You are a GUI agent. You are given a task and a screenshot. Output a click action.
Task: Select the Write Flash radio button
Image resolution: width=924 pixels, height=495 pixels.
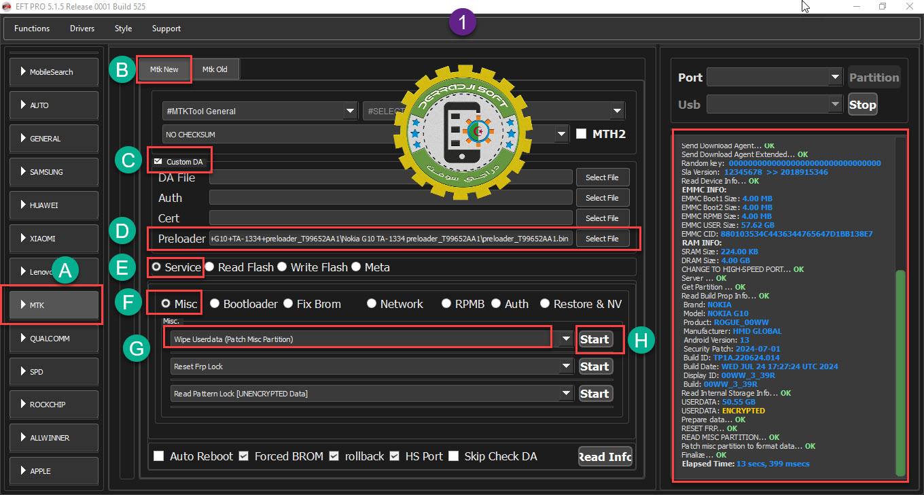282,267
